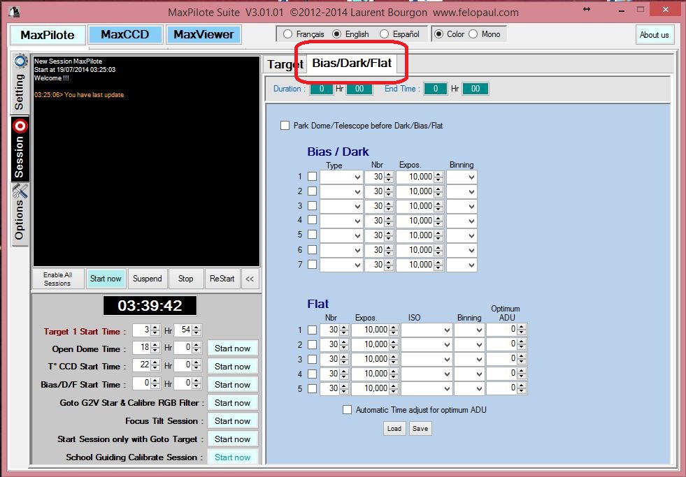
Task: Open Binning dropdown in Bias/Dark row 2
Action: 462,191
